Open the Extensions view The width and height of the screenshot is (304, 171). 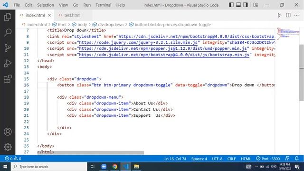[8, 79]
